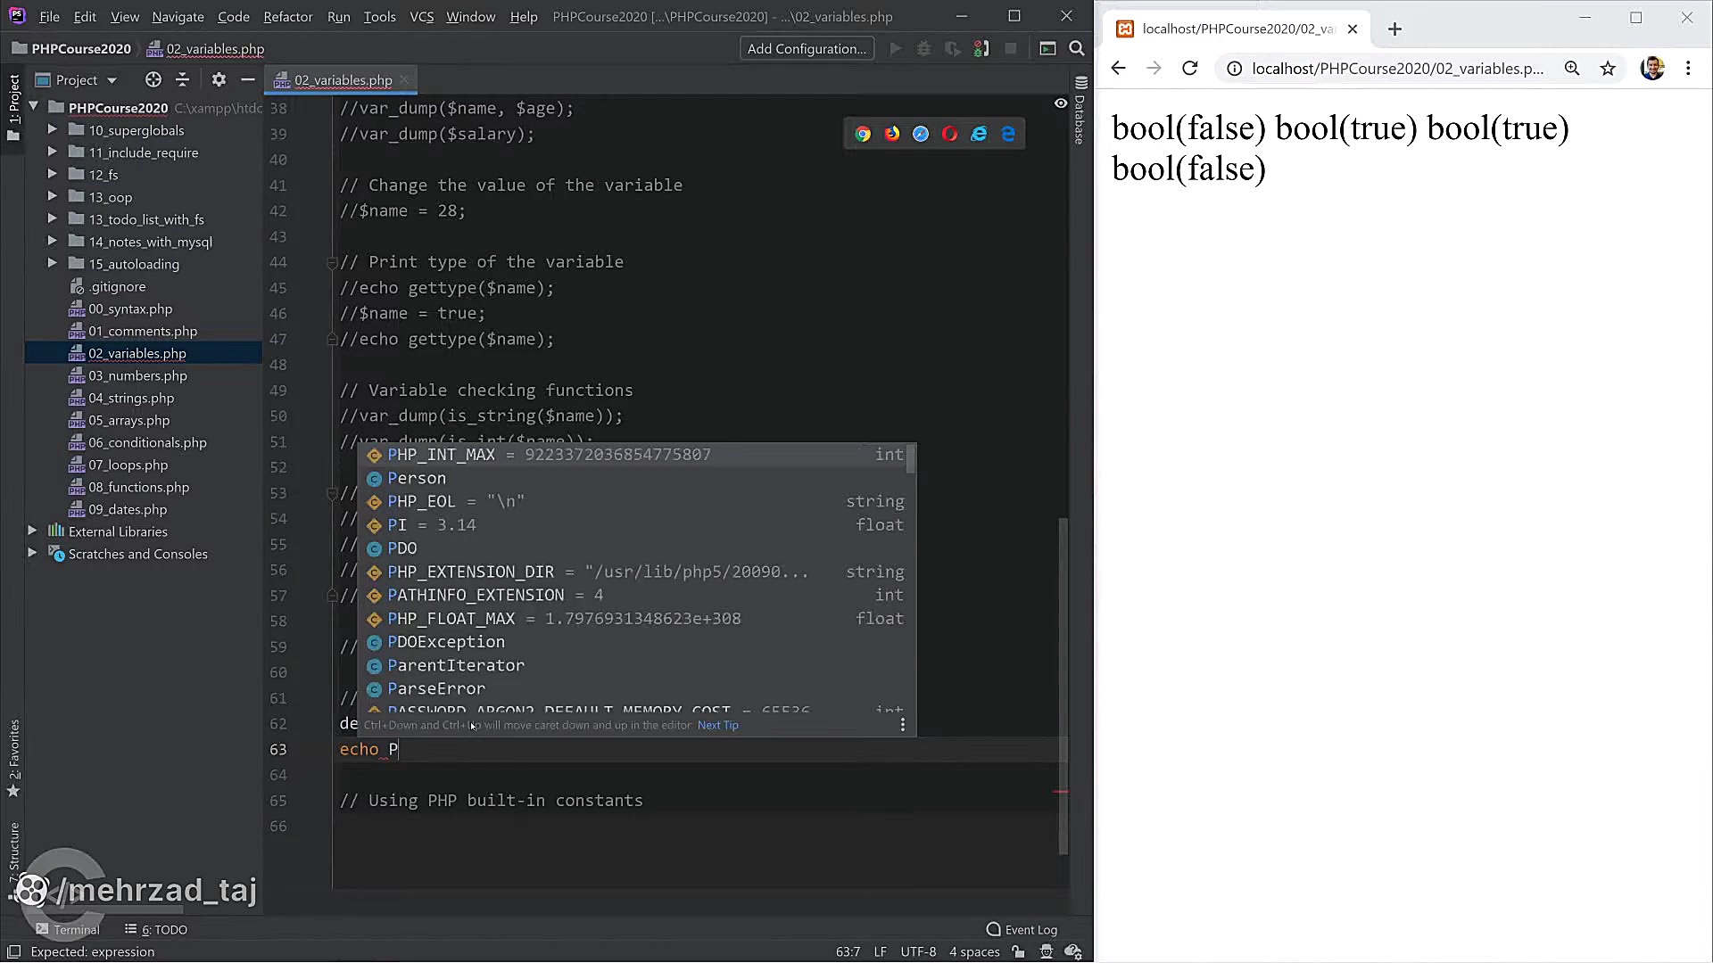This screenshot has width=1713, height=963.
Task: Expand the 12_fs folder
Action: (52, 175)
